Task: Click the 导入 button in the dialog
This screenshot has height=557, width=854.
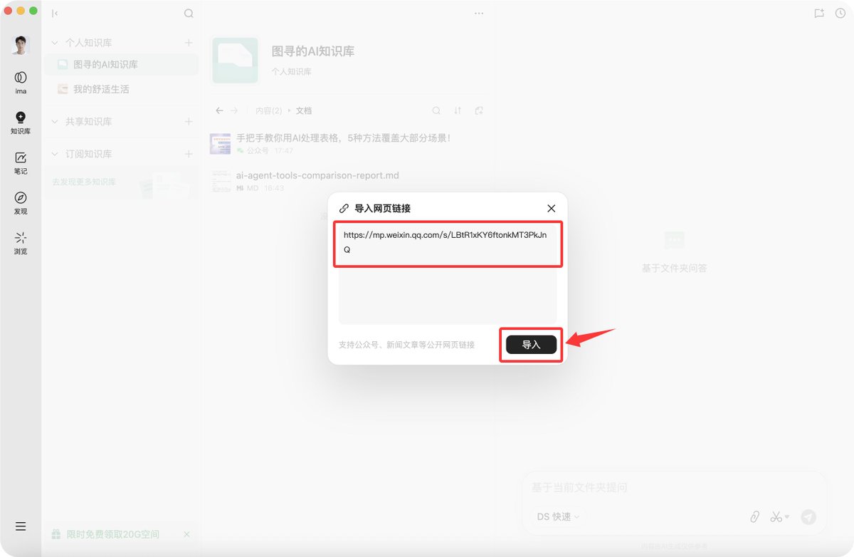Action: click(x=531, y=345)
